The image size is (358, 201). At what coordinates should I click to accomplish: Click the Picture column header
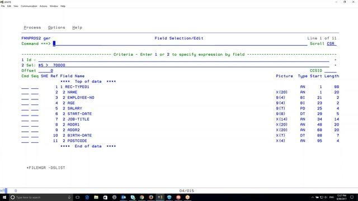[284, 76]
